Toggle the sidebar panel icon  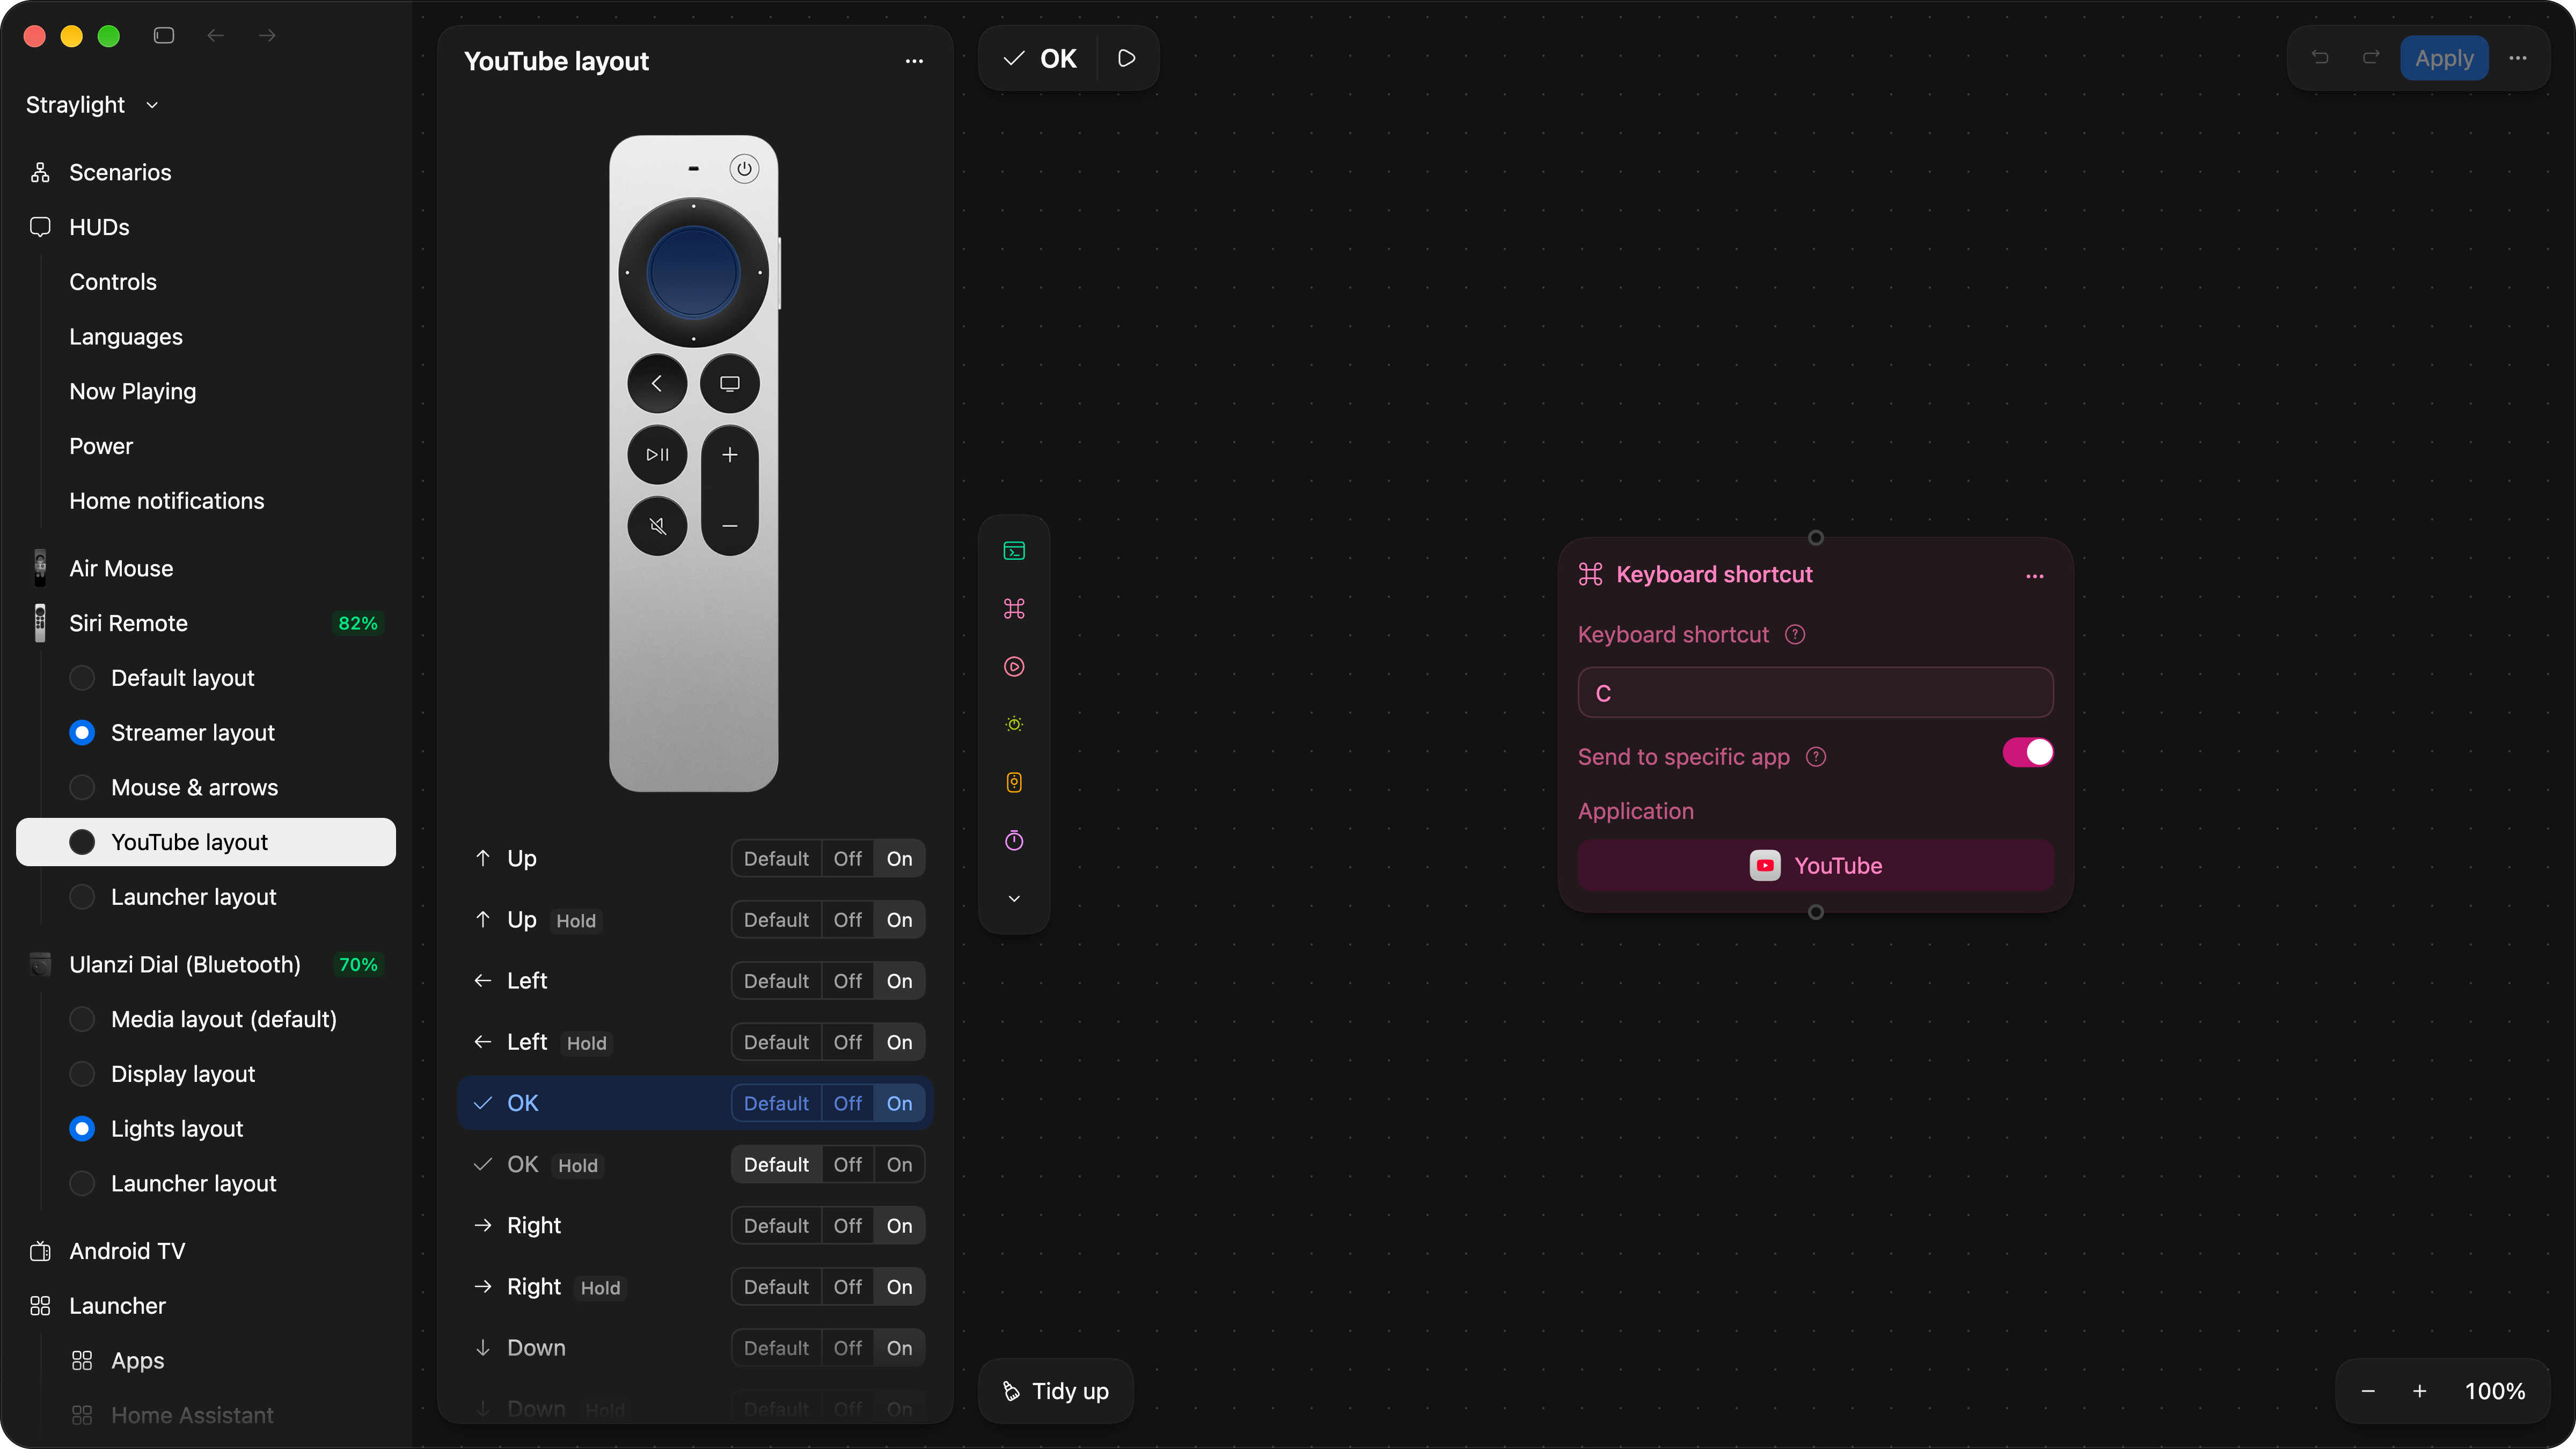(x=164, y=36)
